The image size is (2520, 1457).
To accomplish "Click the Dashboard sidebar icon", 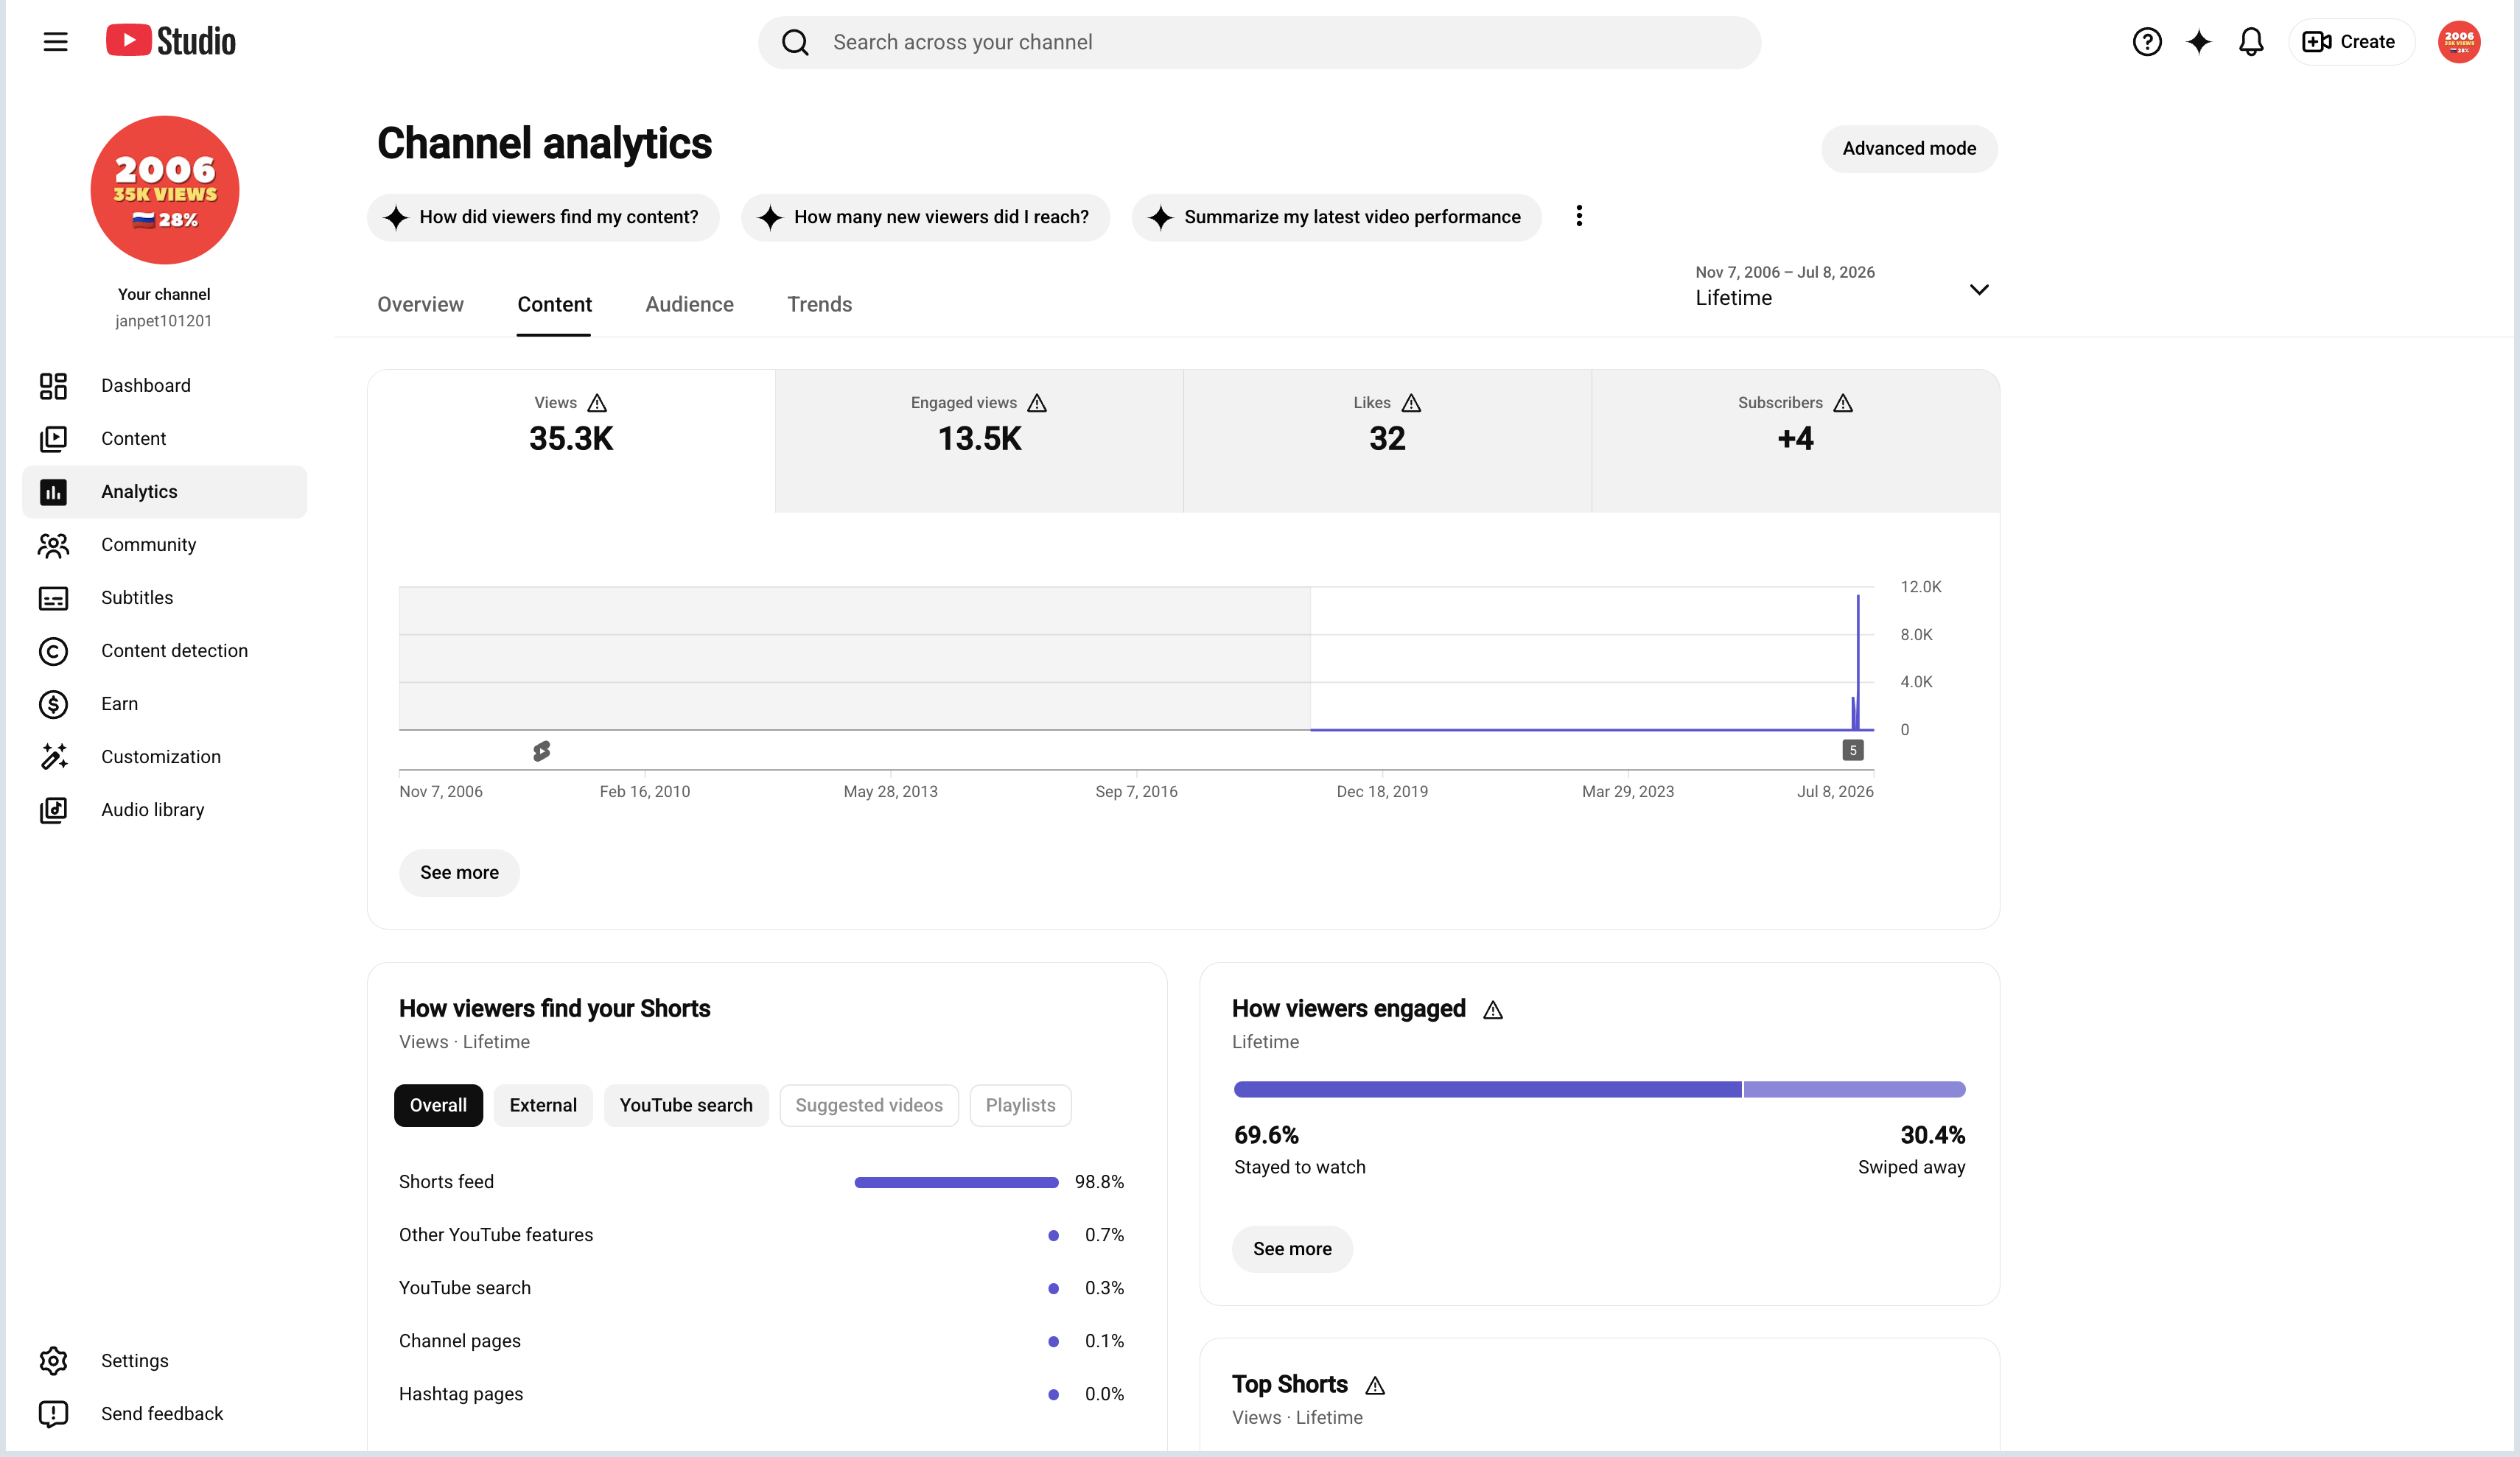I will pos(53,386).
